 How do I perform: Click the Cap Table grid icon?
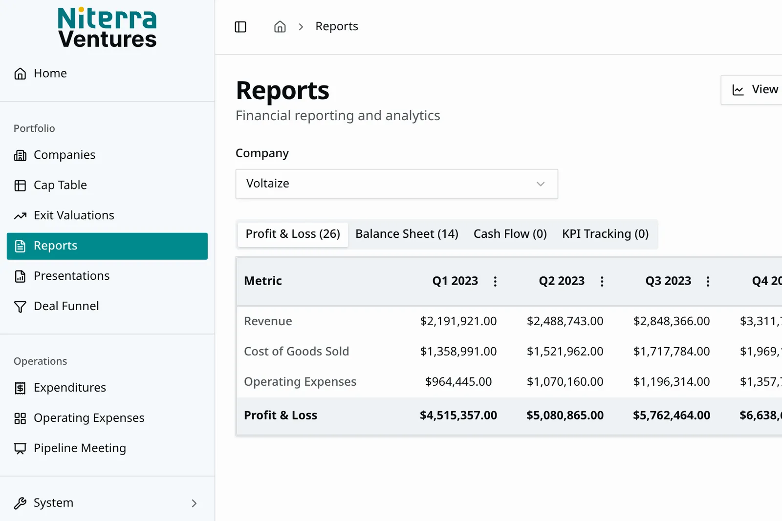[20, 186]
